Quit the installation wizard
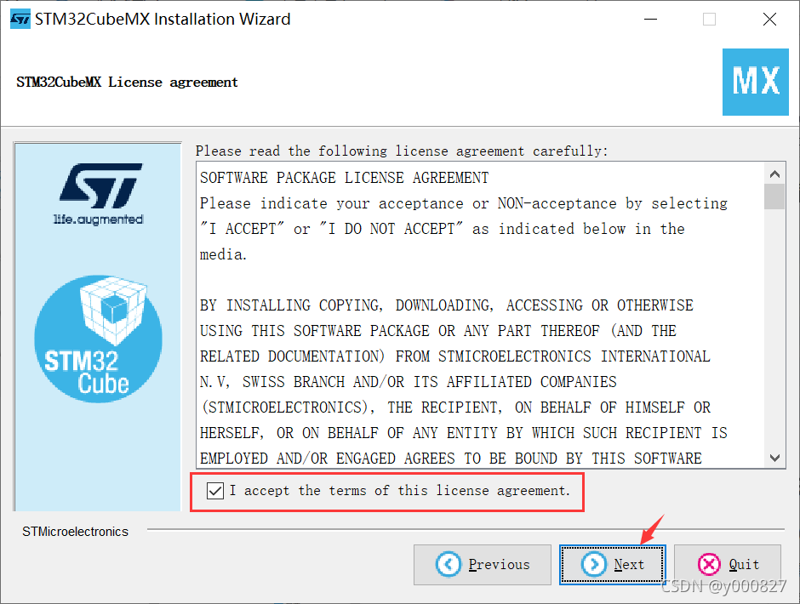Screen dimensions: 800x604 coord(727,564)
